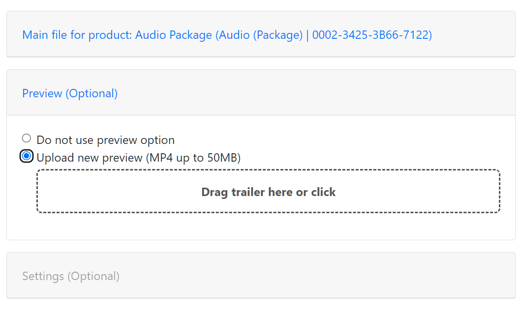Click 'Upload new preview (MP4 up to 50MB)' label

click(x=138, y=158)
